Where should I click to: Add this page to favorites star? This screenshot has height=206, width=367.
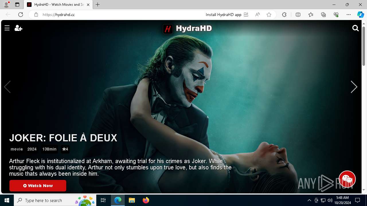(269, 15)
